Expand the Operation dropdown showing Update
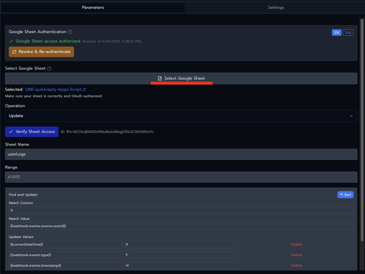 pyautogui.click(x=181, y=116)
